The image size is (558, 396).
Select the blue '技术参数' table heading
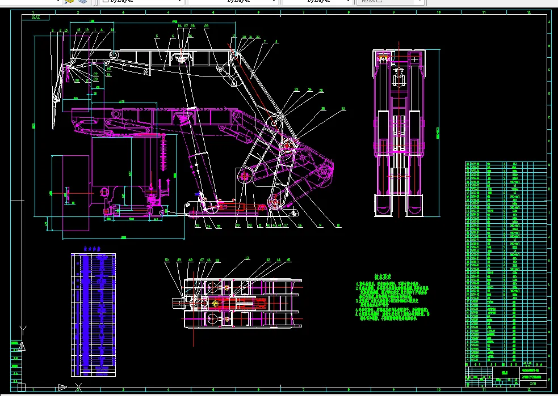[92, 249]
